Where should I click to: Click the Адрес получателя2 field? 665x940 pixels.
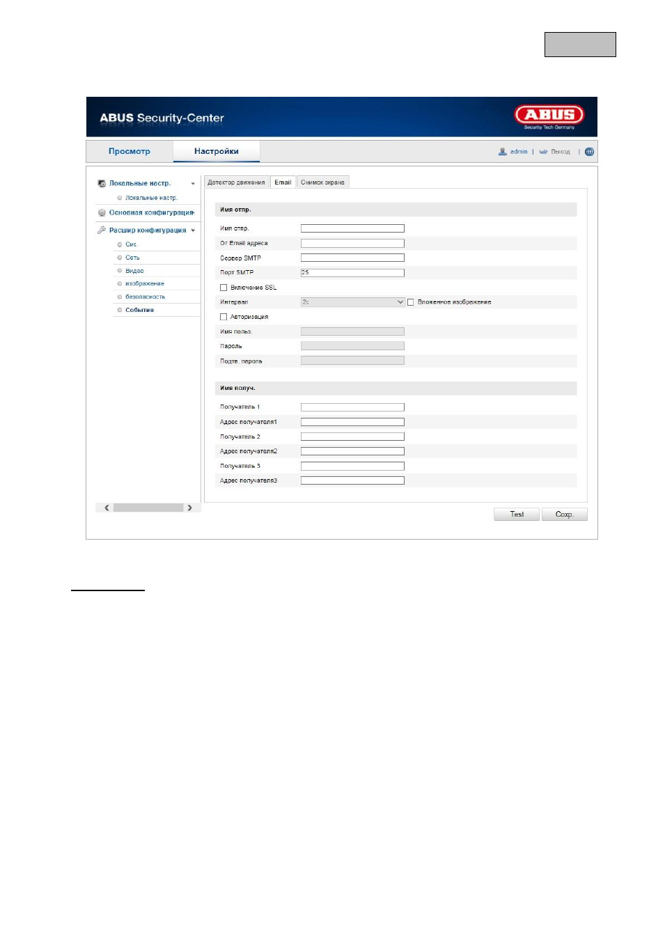352,451
